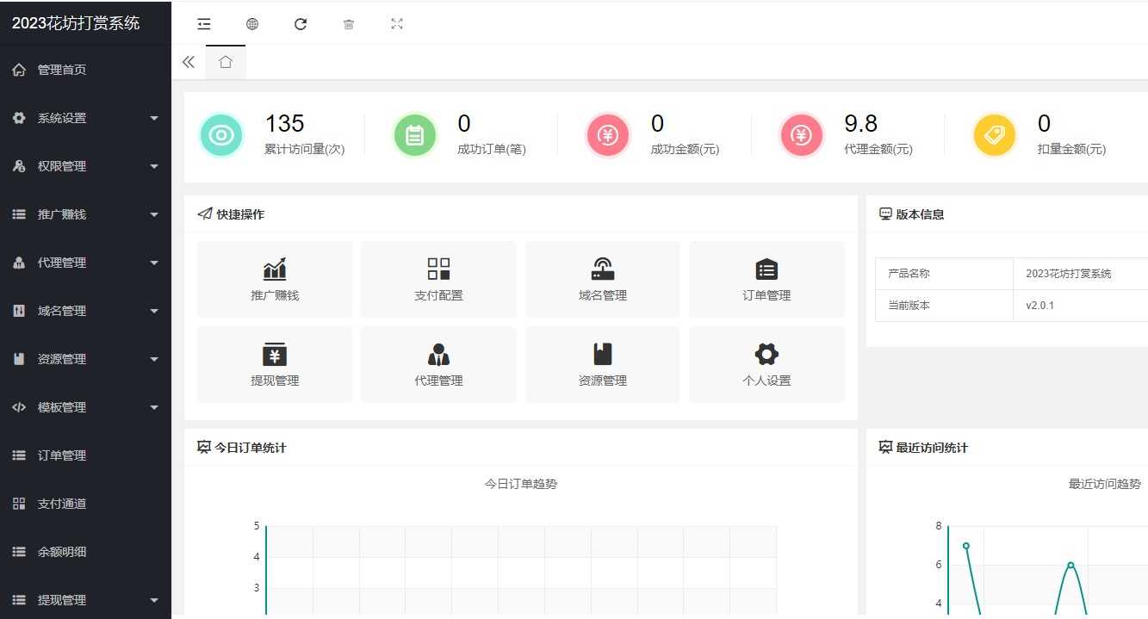Open 提现管理 quick action card

(275, 364)
